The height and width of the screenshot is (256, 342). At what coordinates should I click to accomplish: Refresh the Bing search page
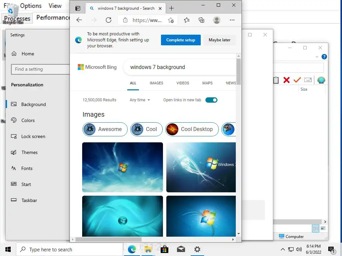tap(109, 20)
